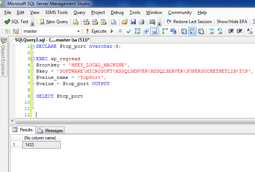This screenshot has width=255, height=172.
Task: Select the 1433 result cell
Action: pos(41,144)
